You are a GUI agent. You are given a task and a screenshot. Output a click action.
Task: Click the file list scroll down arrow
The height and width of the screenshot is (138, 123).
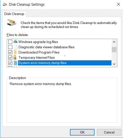[114, 64]
